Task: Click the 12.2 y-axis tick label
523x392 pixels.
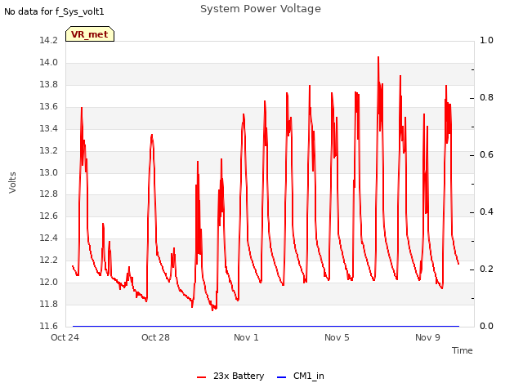Action: 49,260
